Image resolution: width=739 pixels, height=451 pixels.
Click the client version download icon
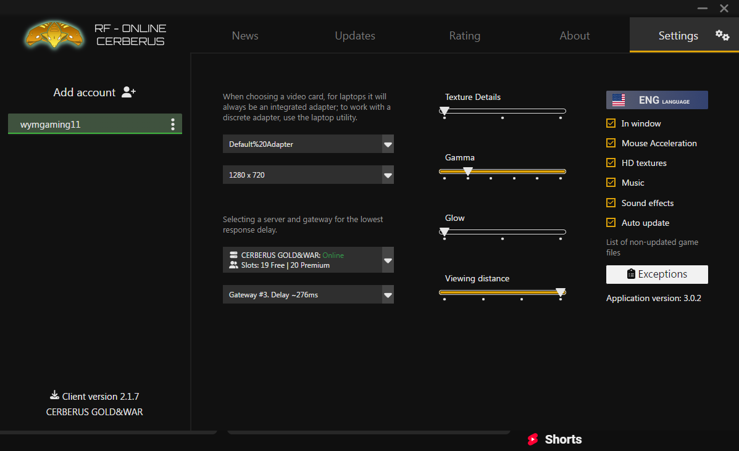point(54,395)
